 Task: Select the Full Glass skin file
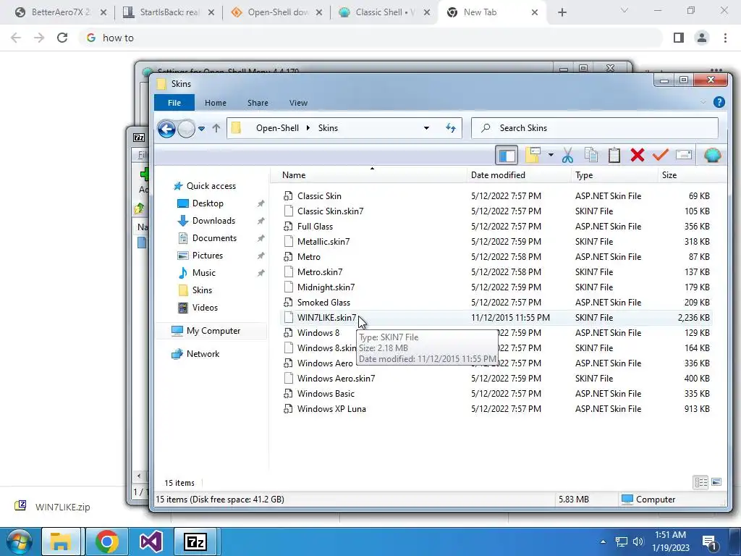pyautogui.click(x=315, y=227)
